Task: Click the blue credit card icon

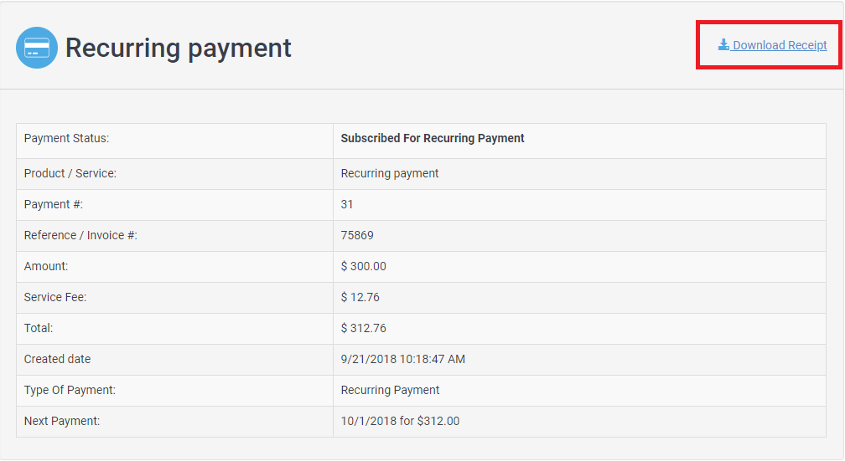Action: coord(37,48)
